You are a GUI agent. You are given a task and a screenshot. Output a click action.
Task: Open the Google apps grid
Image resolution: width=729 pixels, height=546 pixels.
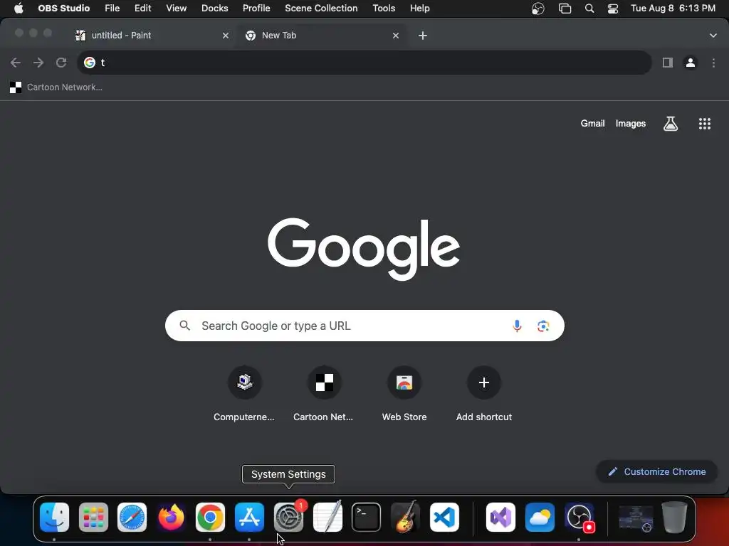(x=704, y=124)
